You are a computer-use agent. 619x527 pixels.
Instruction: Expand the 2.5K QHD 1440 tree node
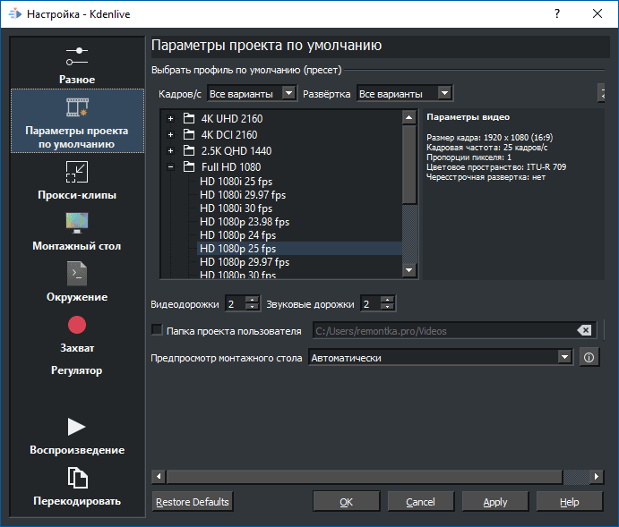click(170, 150)
